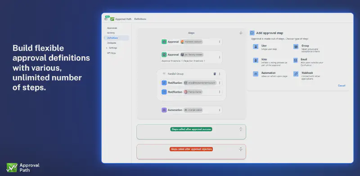Screen dimensions: 360x176
Task: Add step in approval rejection section
Action: pos(241,149)
